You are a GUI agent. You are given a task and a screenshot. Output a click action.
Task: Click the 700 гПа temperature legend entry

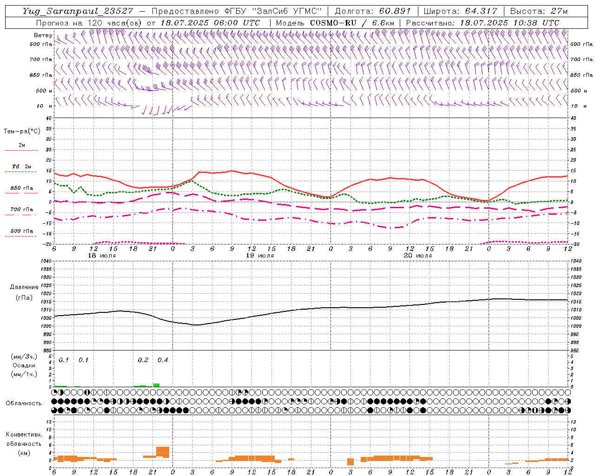coord(21,210)
